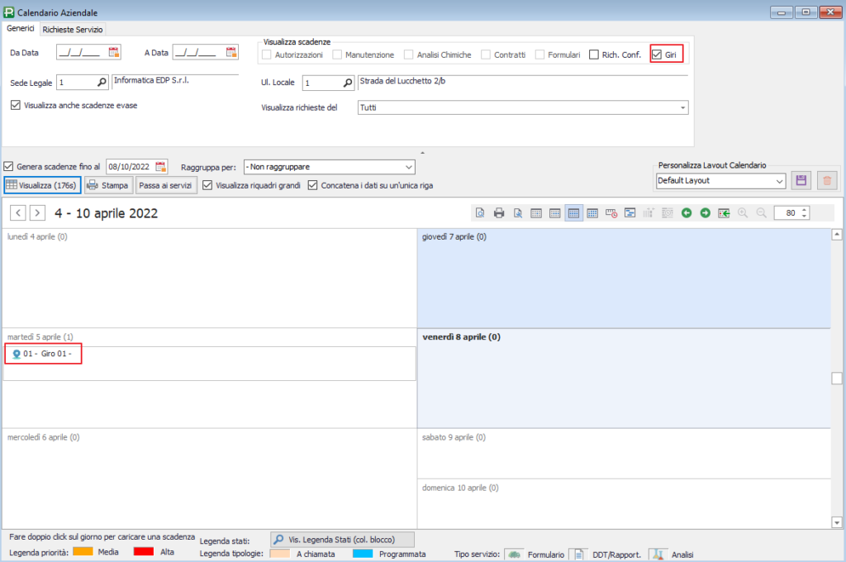Image resolution: width=846 pixels, height=562 pixels.
Task: Open the calendar picker beside 08/10/2022
Action: (x=161, y=166)
